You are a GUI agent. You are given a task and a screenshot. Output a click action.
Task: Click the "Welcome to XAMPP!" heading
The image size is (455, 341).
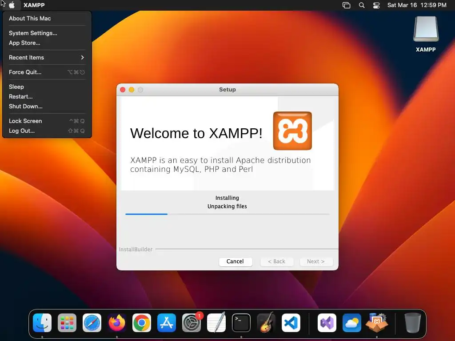(x=196, y=133)
